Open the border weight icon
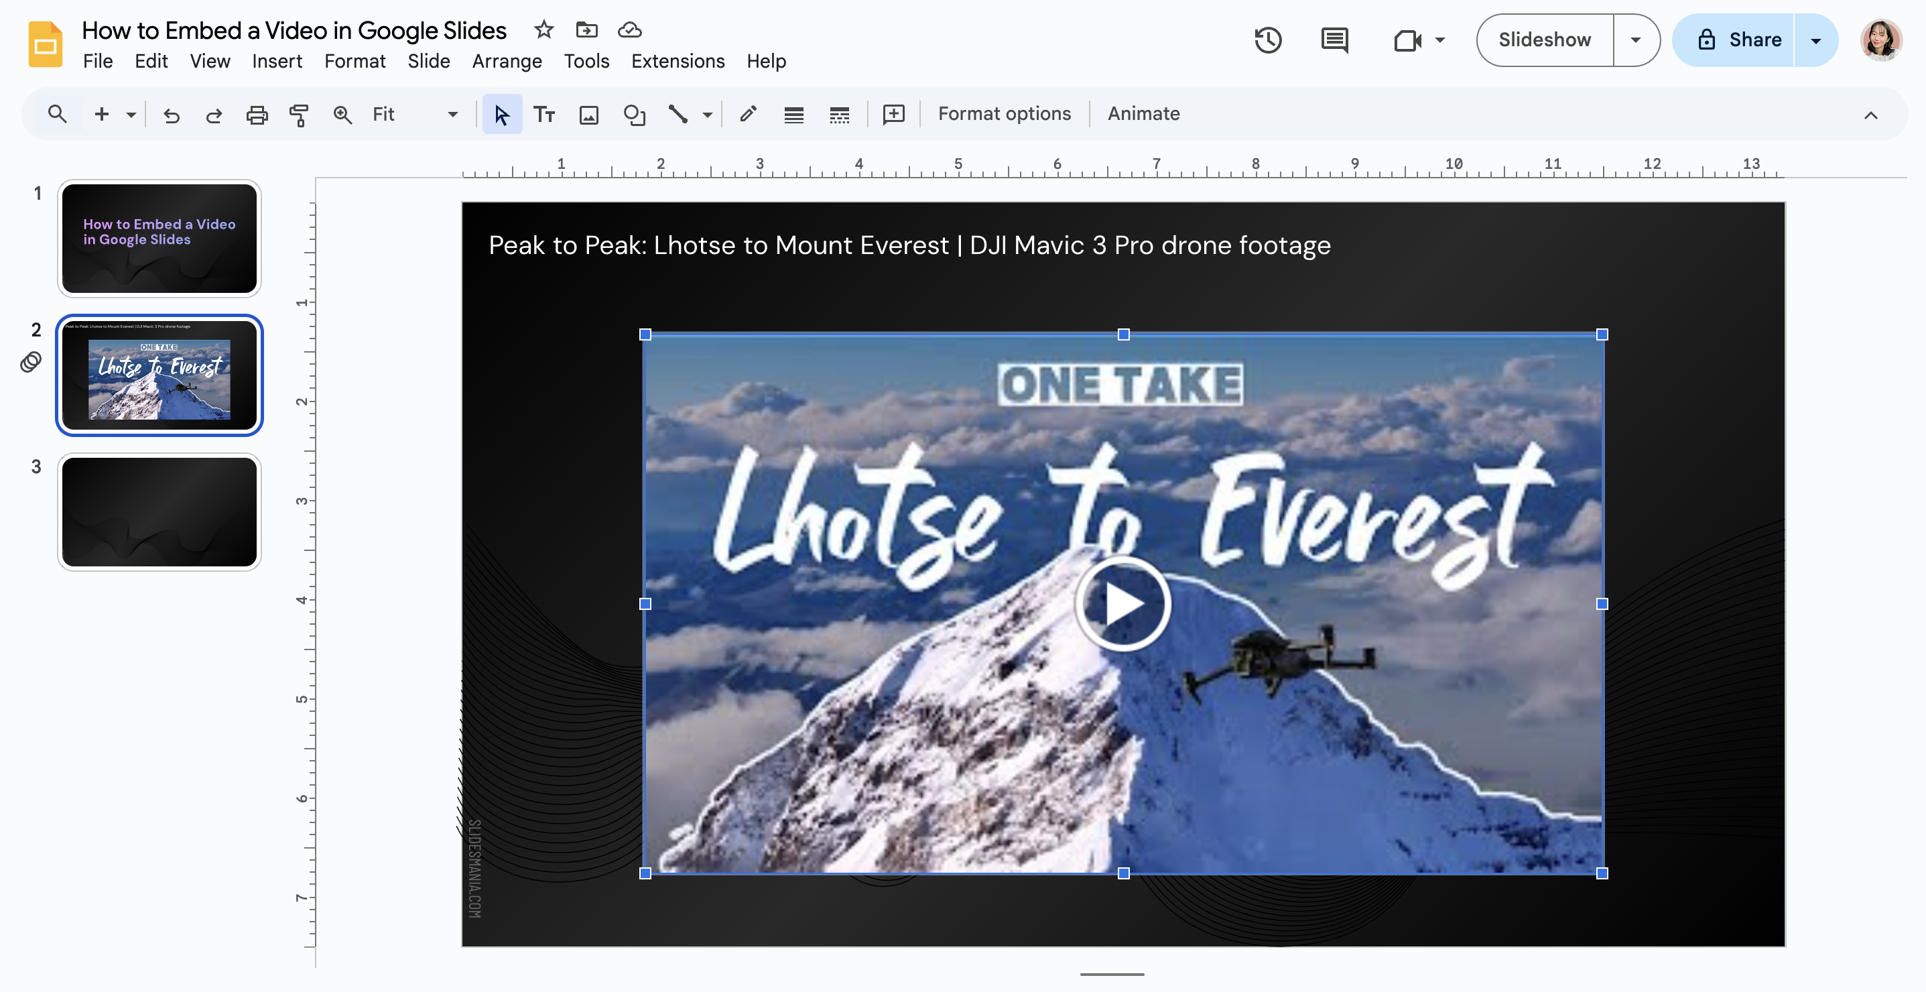The image size is (1926, 992). click(x=793, y=115)
